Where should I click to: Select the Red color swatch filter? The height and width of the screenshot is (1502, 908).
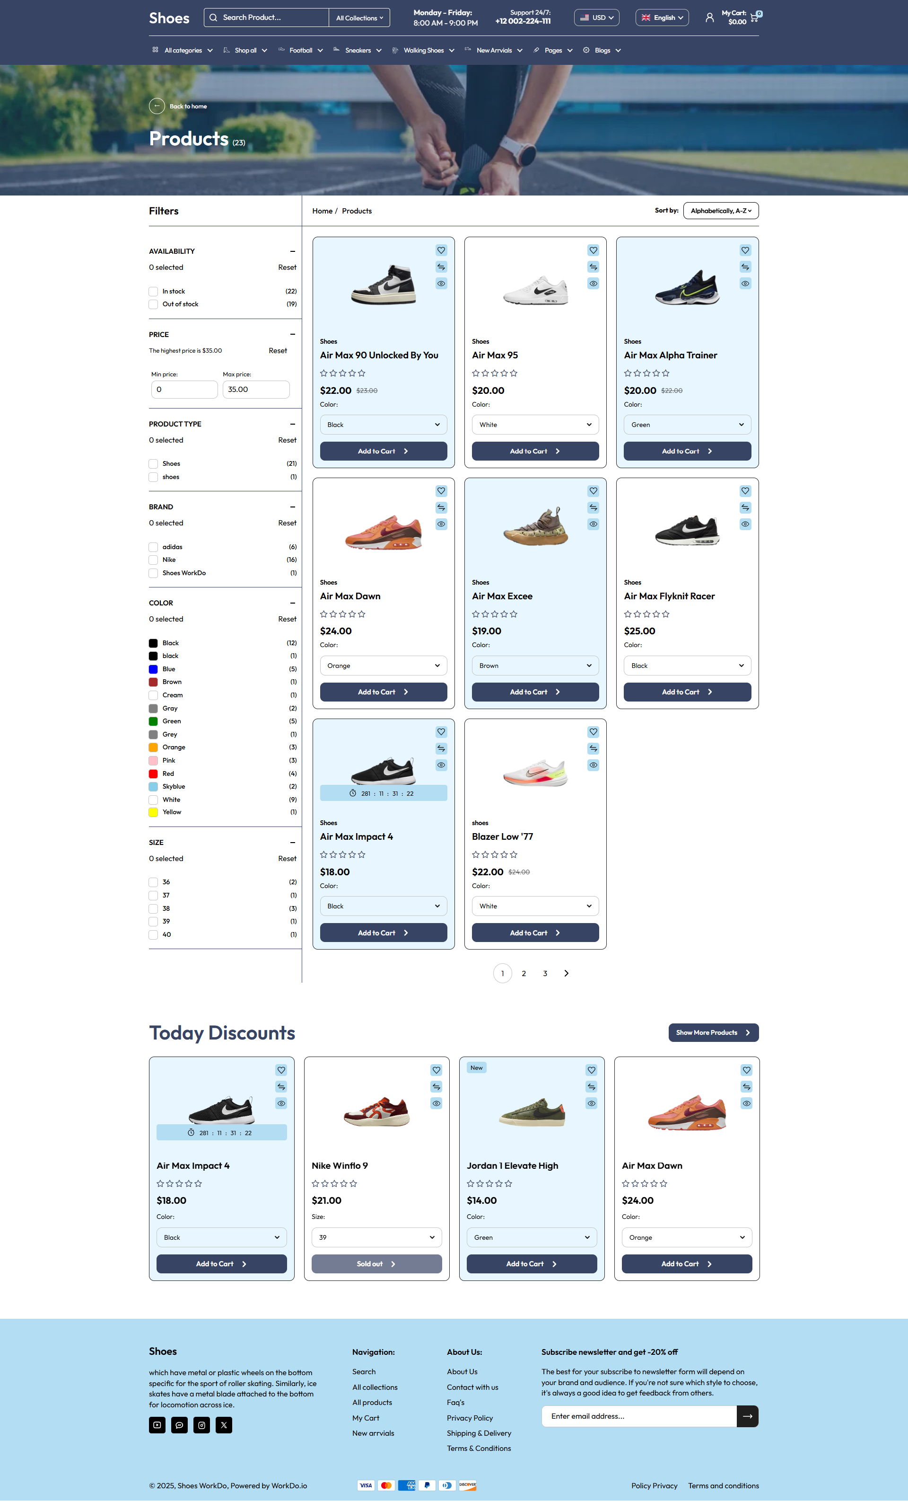coord(154,773)
